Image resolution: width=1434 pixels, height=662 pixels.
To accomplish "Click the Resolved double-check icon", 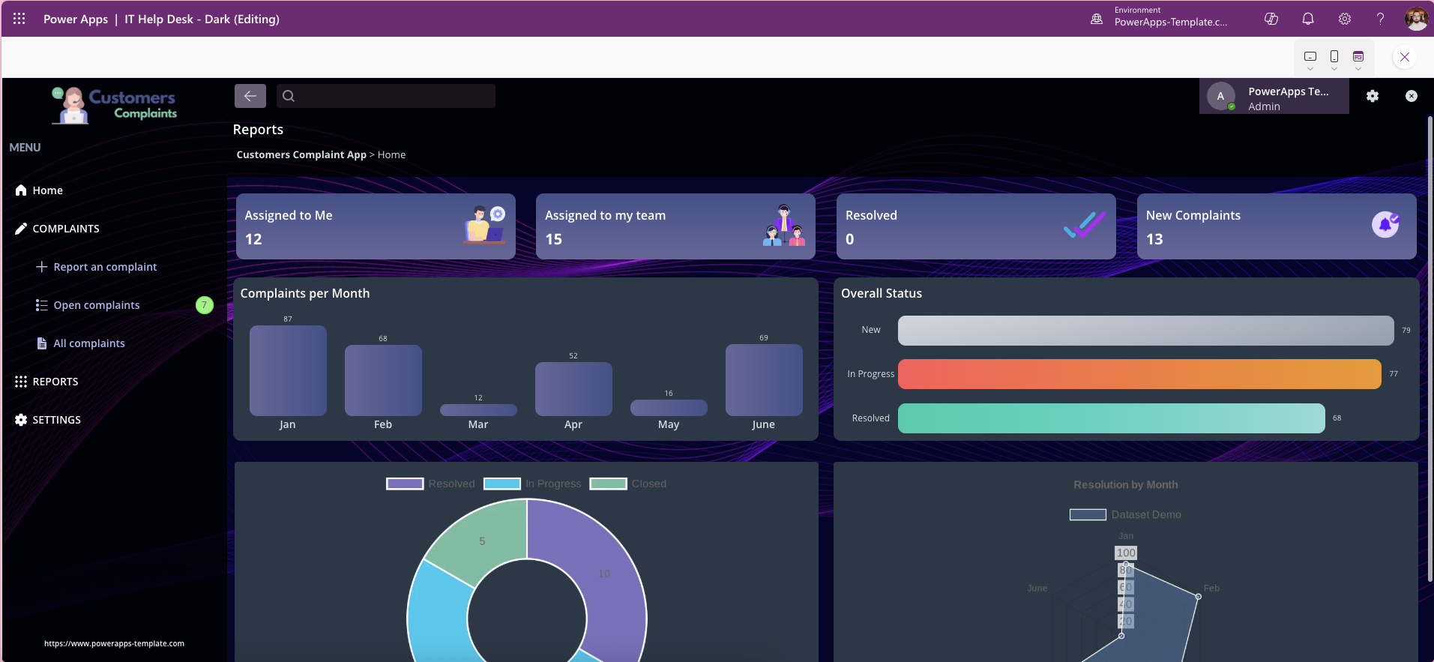I will 1085,224.
